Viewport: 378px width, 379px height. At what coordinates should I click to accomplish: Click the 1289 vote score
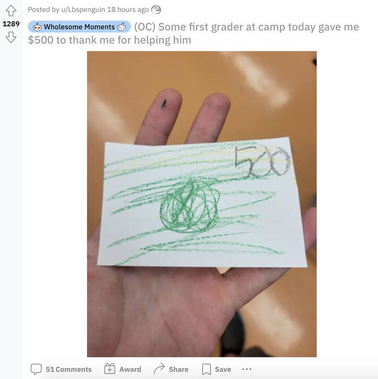pyautogui.click(x=11, y=24)
